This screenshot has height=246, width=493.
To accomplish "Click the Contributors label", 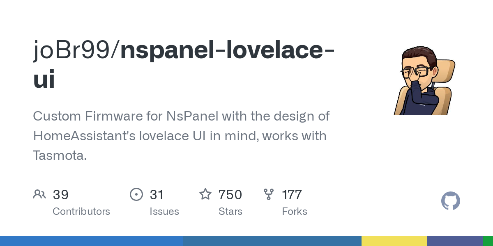I will click(81, 212).
